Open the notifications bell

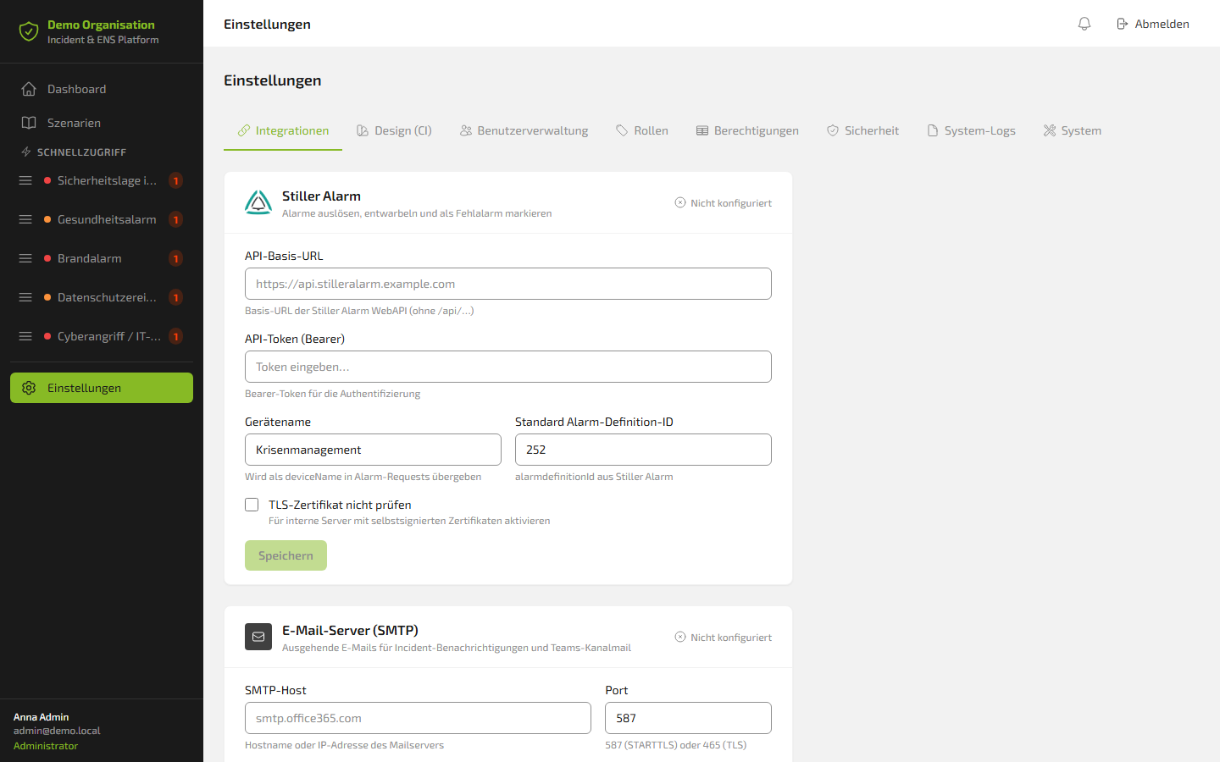click(1084, 24)
